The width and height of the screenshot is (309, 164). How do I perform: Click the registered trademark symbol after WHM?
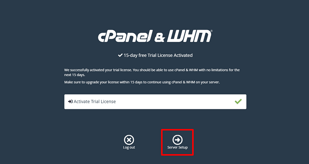tap(211, 31)
